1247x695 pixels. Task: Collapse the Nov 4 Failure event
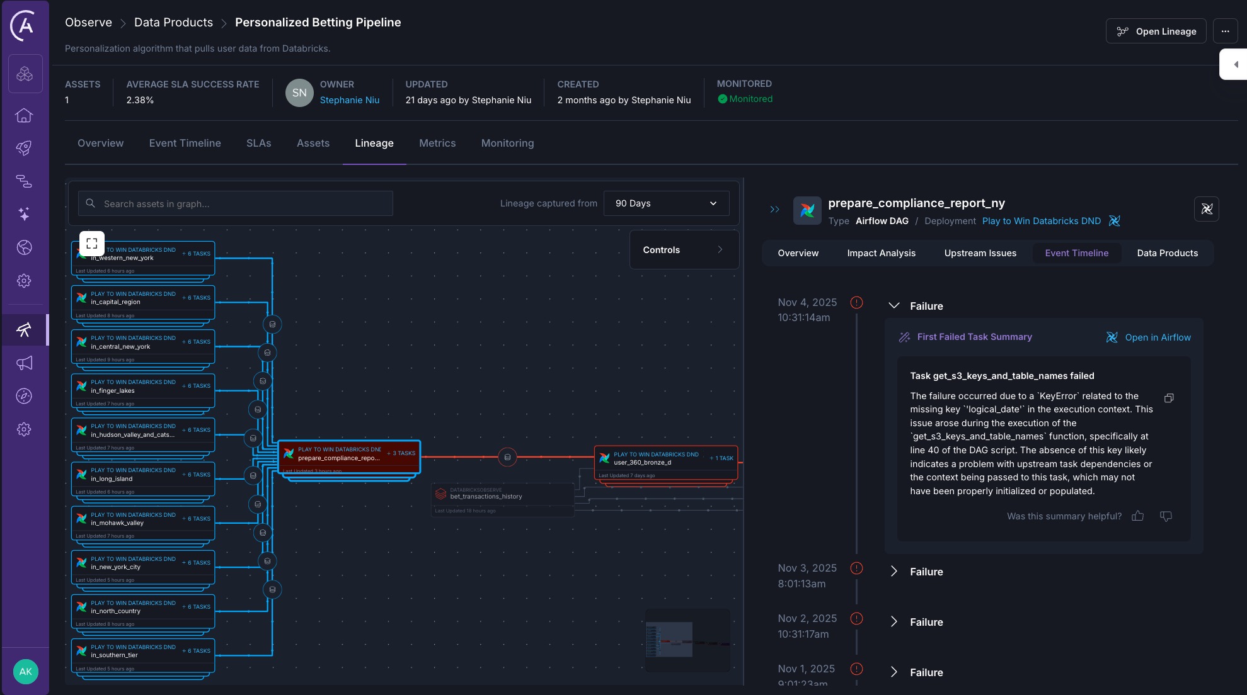point(894,306)
